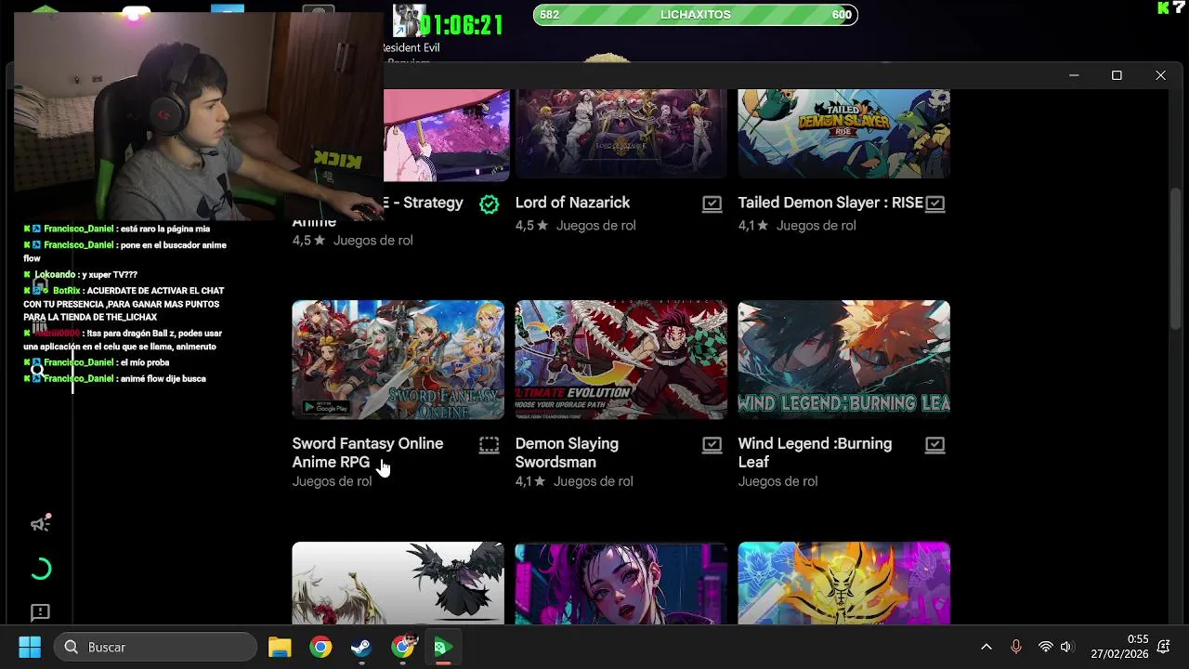
Task: Open the dragon artwork thumbnail in bottom row
Action: pyautogui.click(x=399, y=584)
